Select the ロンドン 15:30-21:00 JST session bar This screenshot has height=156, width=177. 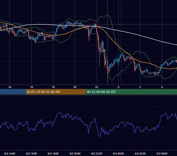pos(55,92)
